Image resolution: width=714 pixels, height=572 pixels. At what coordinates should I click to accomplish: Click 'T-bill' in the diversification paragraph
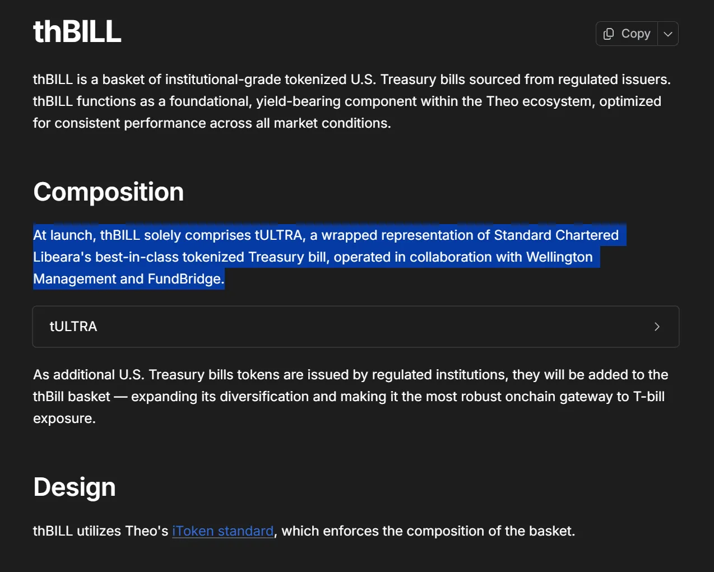pos(648,397)
